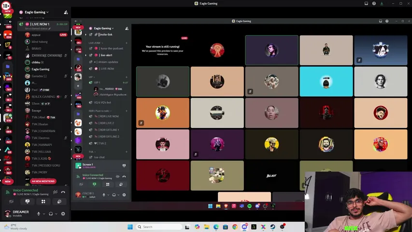Viewport: 412px width, 232px height.
Task: Click download update icon in outer title bar
Action: pyautogui.click(x=382, y=3)
